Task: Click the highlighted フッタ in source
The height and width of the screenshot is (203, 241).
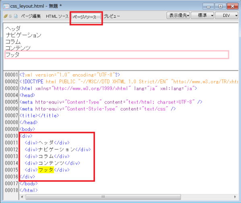Action: click(x=46, y=170)
